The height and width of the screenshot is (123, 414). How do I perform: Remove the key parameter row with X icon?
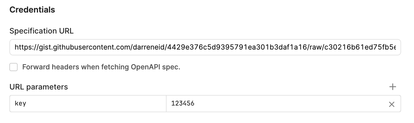(x=391, y=104)
